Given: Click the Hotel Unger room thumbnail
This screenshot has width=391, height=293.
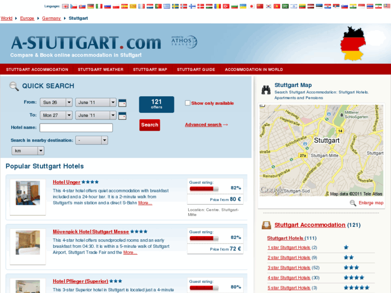Looking at the screenshot, I should [x=27, y=193].
